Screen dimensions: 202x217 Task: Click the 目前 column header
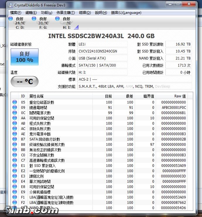[103, 96]
